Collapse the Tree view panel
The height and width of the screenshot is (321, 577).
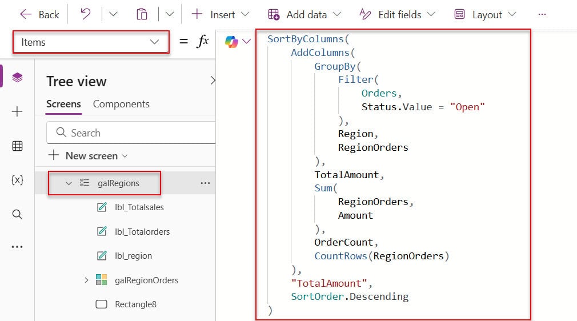click(213, 80)
